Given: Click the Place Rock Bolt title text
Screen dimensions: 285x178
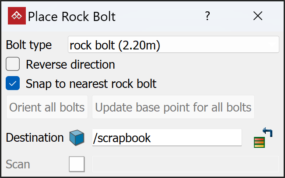Looking at the screenshot, I should (72, 17).
